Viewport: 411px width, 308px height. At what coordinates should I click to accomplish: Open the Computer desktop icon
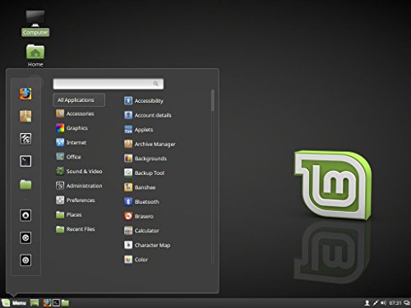click(x=35, y=23)
